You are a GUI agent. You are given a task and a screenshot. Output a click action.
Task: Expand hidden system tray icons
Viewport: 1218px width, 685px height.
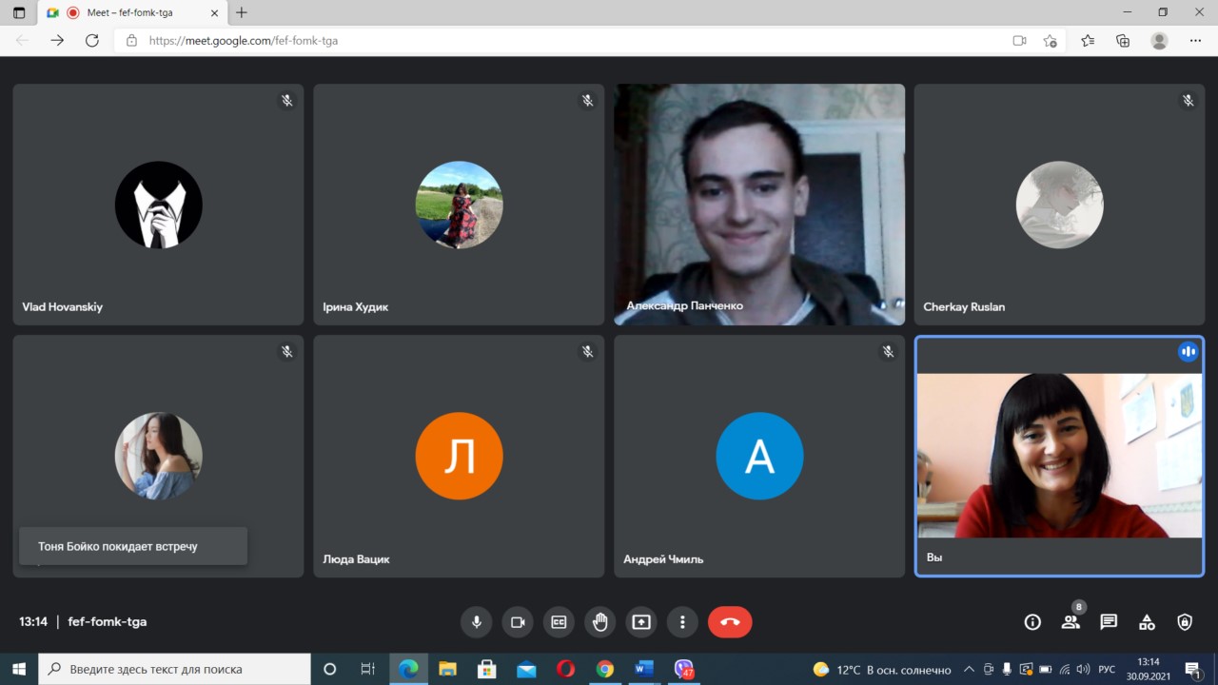coord(969,670)
